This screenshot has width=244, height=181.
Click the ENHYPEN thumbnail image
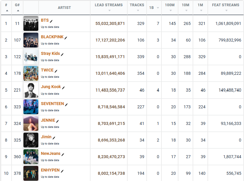31,173
